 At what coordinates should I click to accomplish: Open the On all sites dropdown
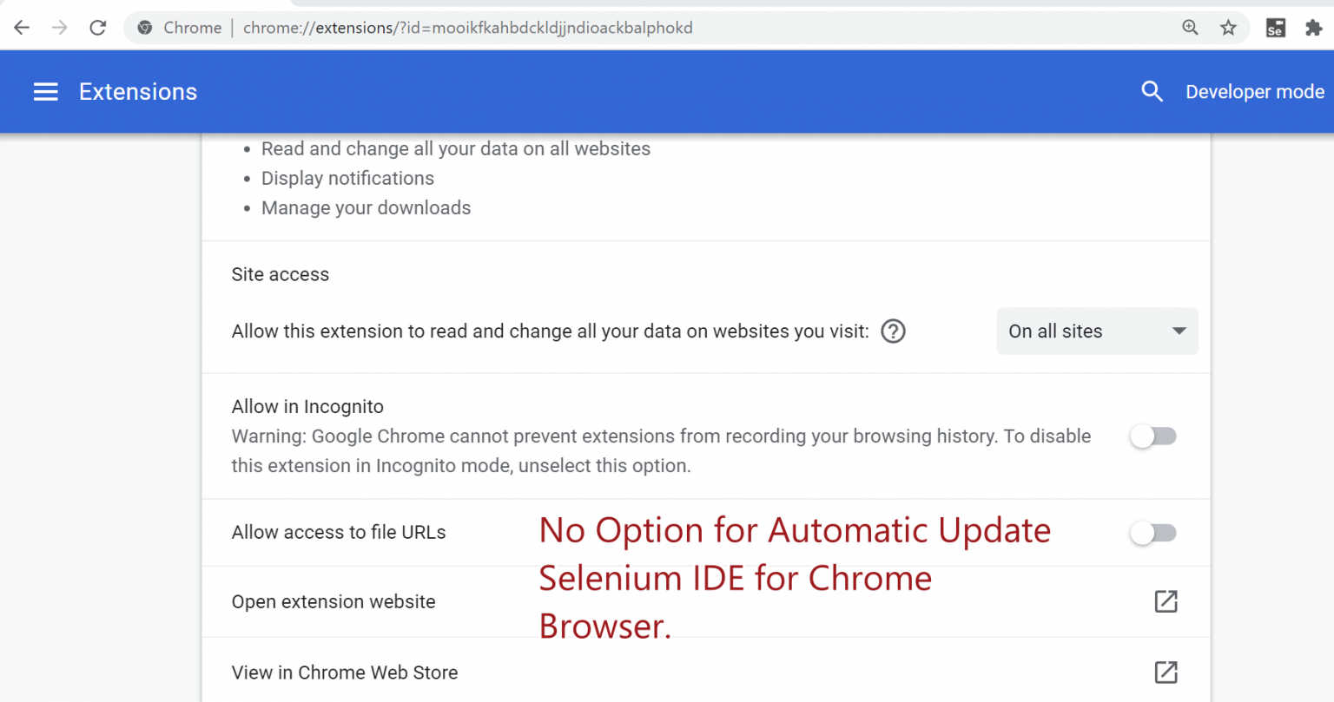[x=1097, y=331]
